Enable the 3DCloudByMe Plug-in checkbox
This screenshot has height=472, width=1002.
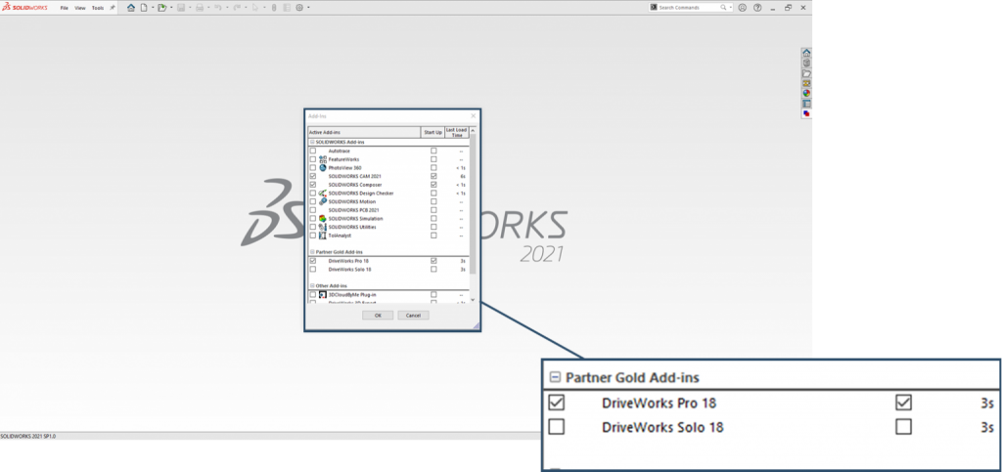[x=312, y=295]
